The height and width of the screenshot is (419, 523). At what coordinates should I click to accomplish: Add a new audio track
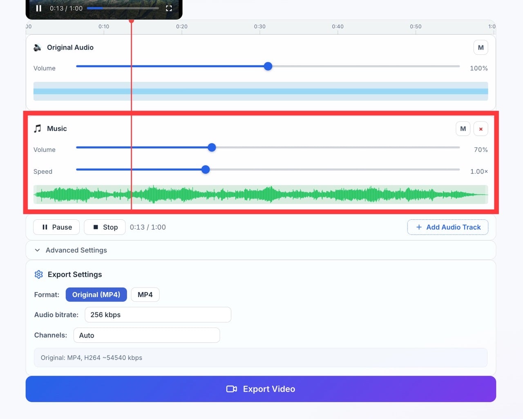point(448,227)
